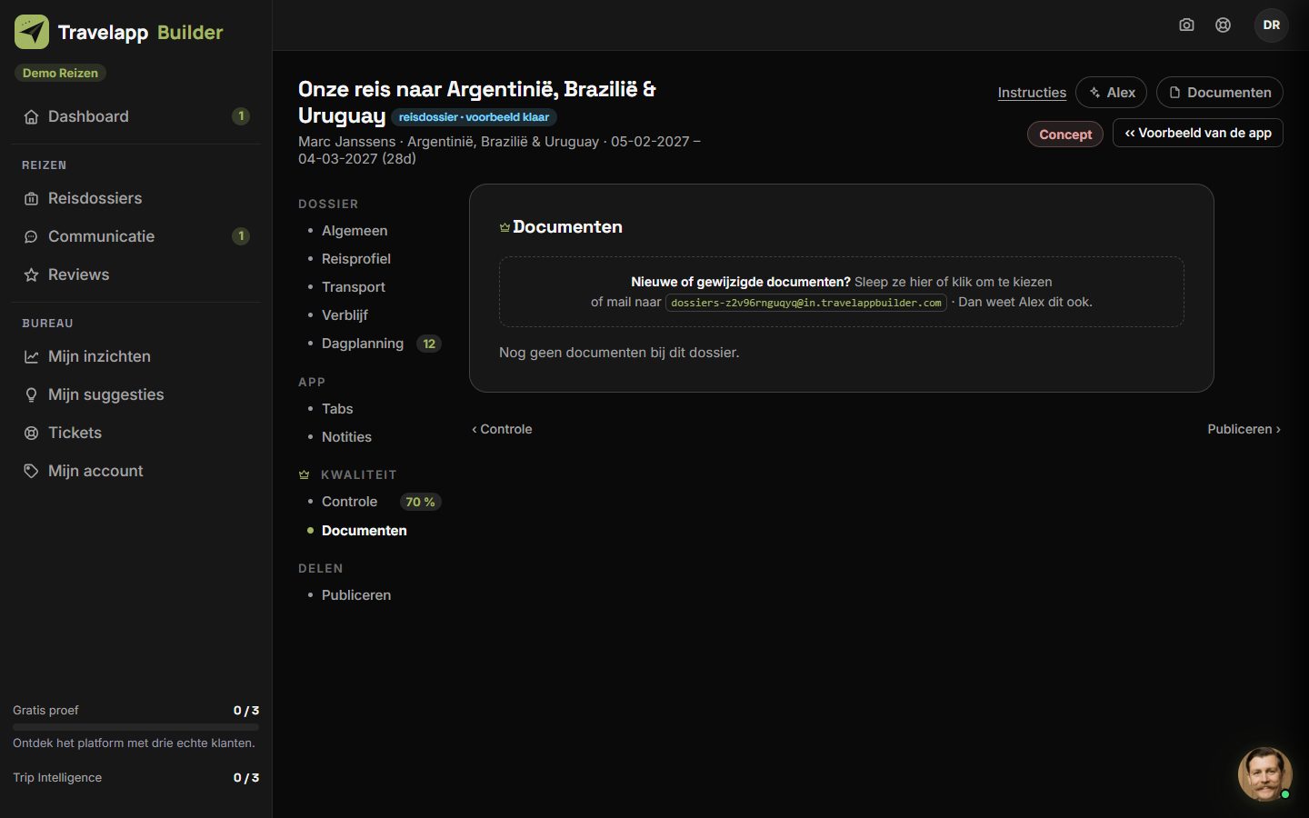1309x818 pixels.
Task: Open the Alex AI assistant button
Action: pos(1111,92)
